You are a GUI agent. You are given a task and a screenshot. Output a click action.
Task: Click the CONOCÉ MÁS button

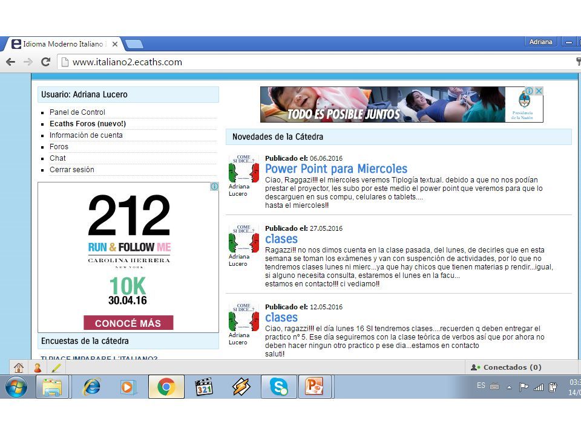pyautogui.click(x=128, y=323)
